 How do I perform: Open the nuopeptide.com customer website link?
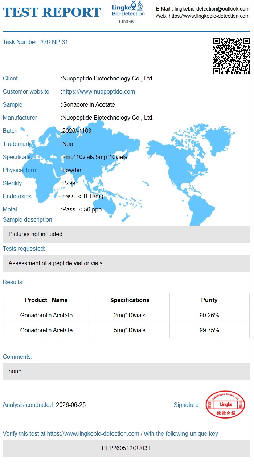[99, 92]
